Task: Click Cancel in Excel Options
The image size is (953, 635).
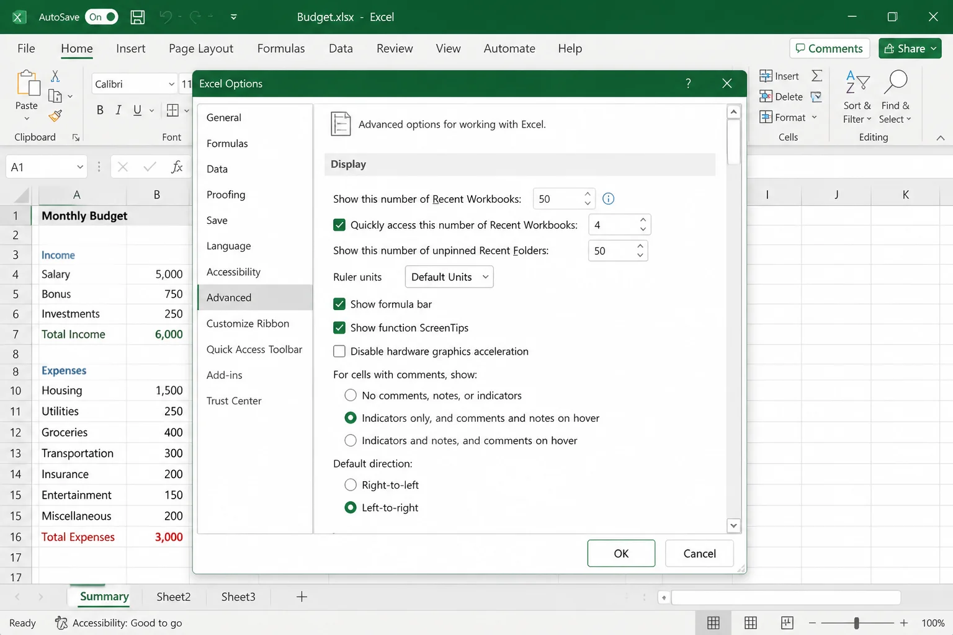Action: (699, 553)
